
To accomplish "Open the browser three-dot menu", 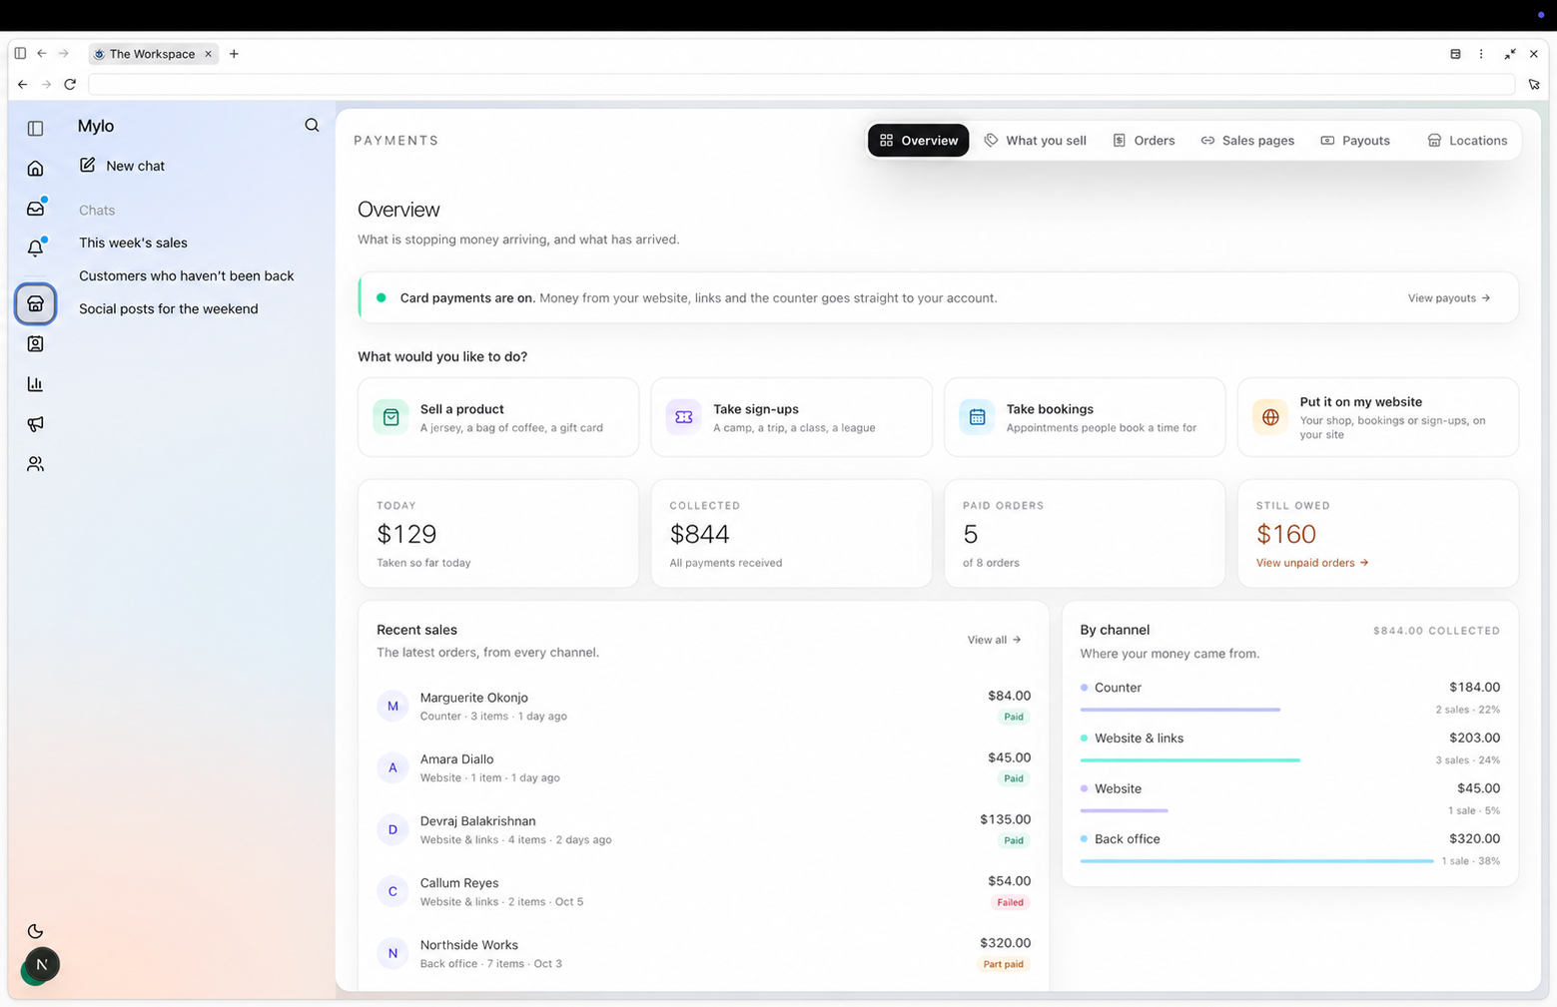I will pos(1481,54).
